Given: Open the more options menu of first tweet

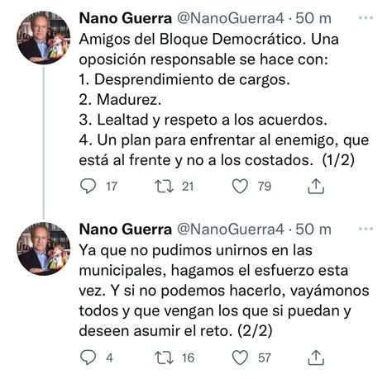Looking at the screenshot, I should click(366, 18).
